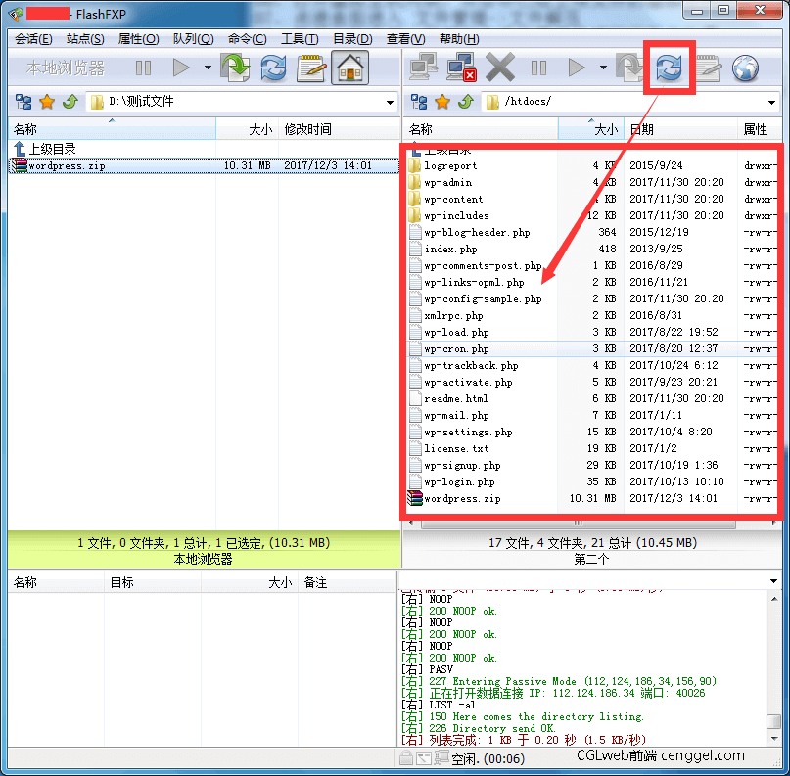Open the 属性(O) menu
790x776 pixels.
tap(139, 39)
